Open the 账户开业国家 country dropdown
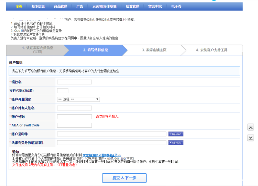The width and height of the screenshot is (258, 186). 78,99
